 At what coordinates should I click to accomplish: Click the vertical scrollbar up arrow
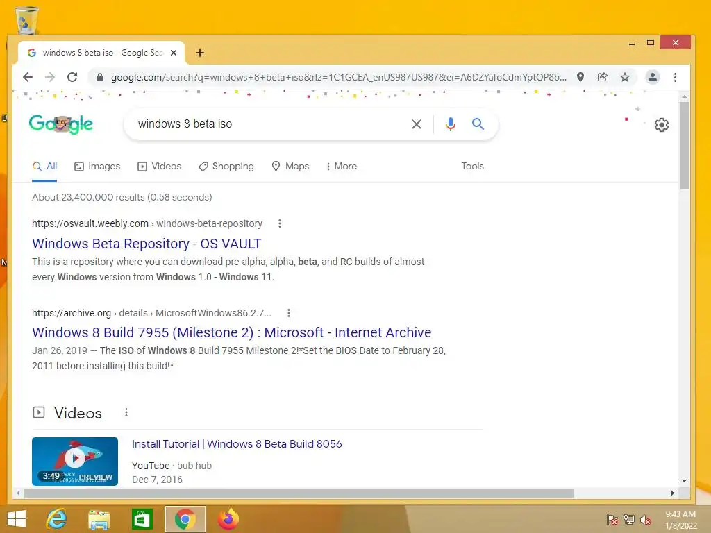coord(684,97)
